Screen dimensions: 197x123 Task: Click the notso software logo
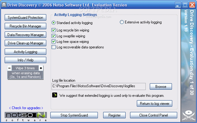click(x=26, y=117)
